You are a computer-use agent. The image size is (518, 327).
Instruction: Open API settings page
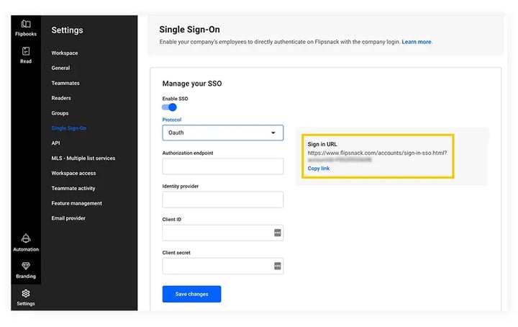tap(55, 143)
